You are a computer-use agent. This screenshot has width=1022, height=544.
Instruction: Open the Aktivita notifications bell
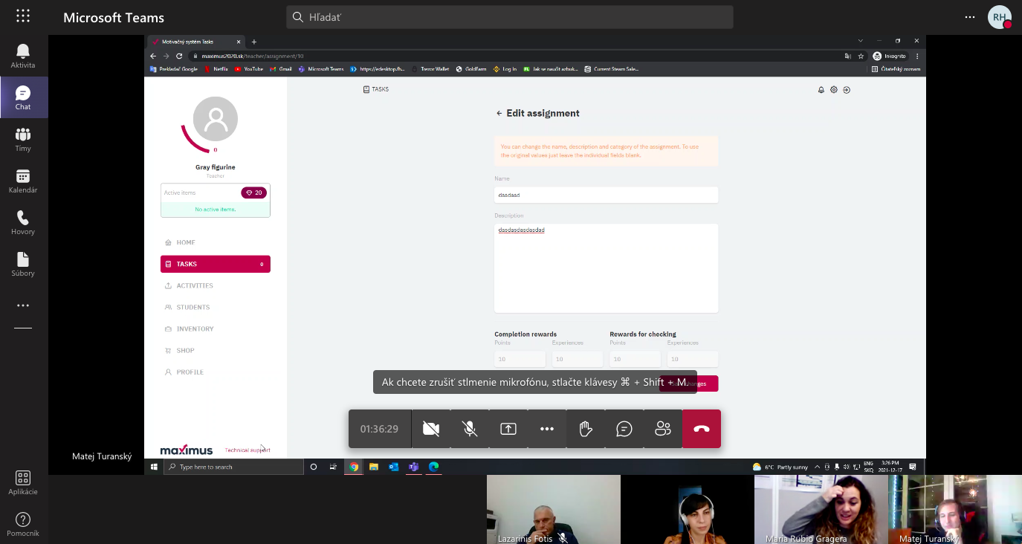click(23, 56)
